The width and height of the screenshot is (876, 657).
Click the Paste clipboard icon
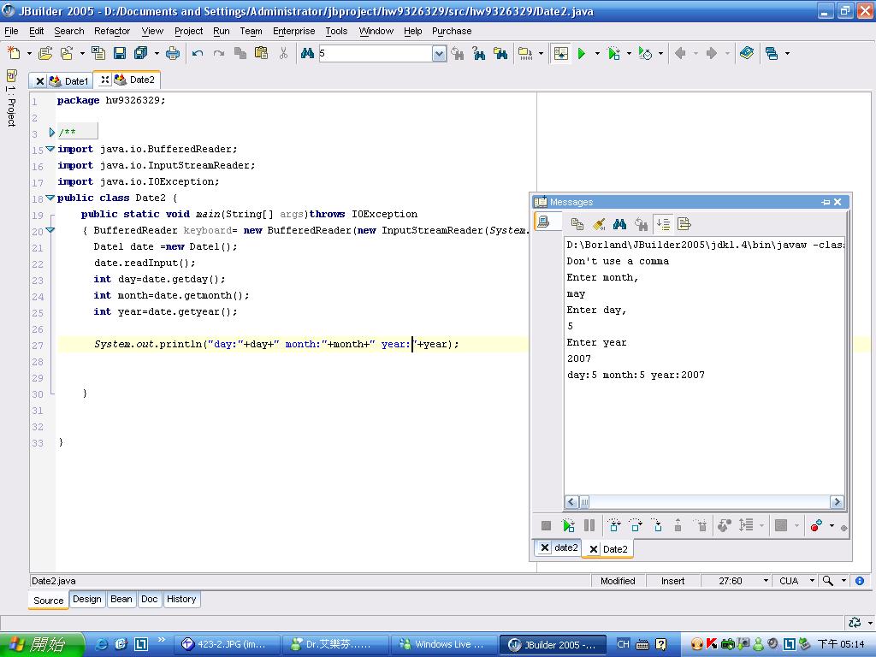(x=262, y=53)
